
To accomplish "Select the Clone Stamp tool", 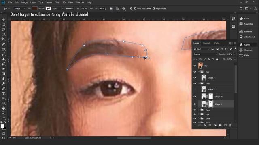I will tap(3, 59).
